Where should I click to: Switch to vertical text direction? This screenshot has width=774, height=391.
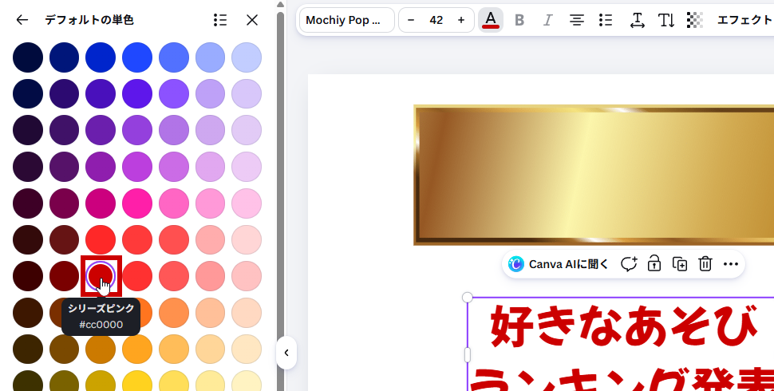(x=666, y=20)
